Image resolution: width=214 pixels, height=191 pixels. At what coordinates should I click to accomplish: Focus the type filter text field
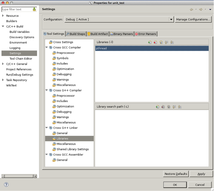click(17, 9)
